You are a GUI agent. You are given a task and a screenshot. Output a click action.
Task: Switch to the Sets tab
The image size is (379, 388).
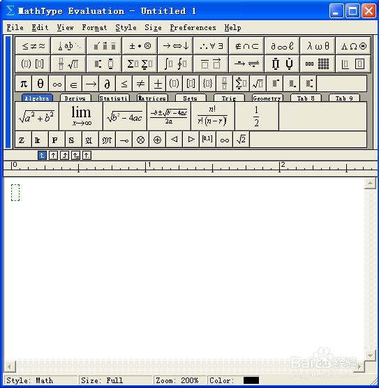coord(191,98)
